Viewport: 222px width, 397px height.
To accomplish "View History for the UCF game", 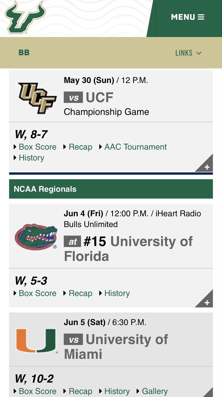I will click(29, 158).
